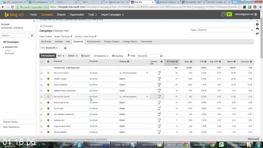Edit locations using pencil icon
The image size is (263, 148).
(96, 37)
